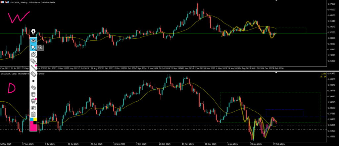Viewport: 339px width, 146px height.
Task: Select the highlighter marker tool
Action: (x=33, y=61)
